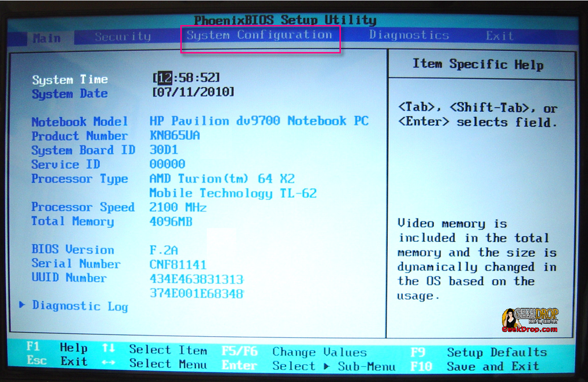Open the Diagnostic Log entry
The width and height of the screenshot is (588, 382).
click(x=80, y=305)
